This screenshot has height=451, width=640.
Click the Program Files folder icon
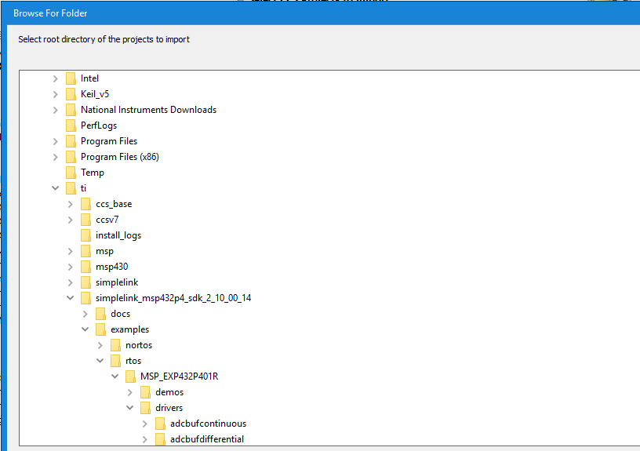pyautogui.click(x=71, y=141)
